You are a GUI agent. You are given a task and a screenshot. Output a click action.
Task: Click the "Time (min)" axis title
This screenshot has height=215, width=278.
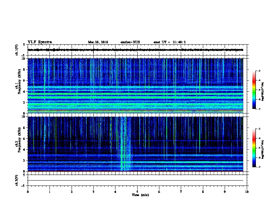[140, 195]
